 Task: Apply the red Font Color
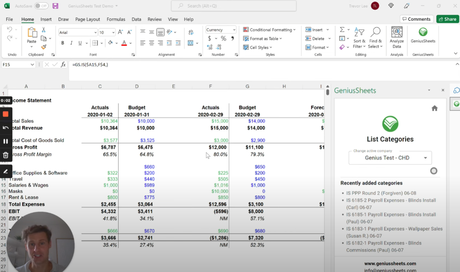pos(124,43)
